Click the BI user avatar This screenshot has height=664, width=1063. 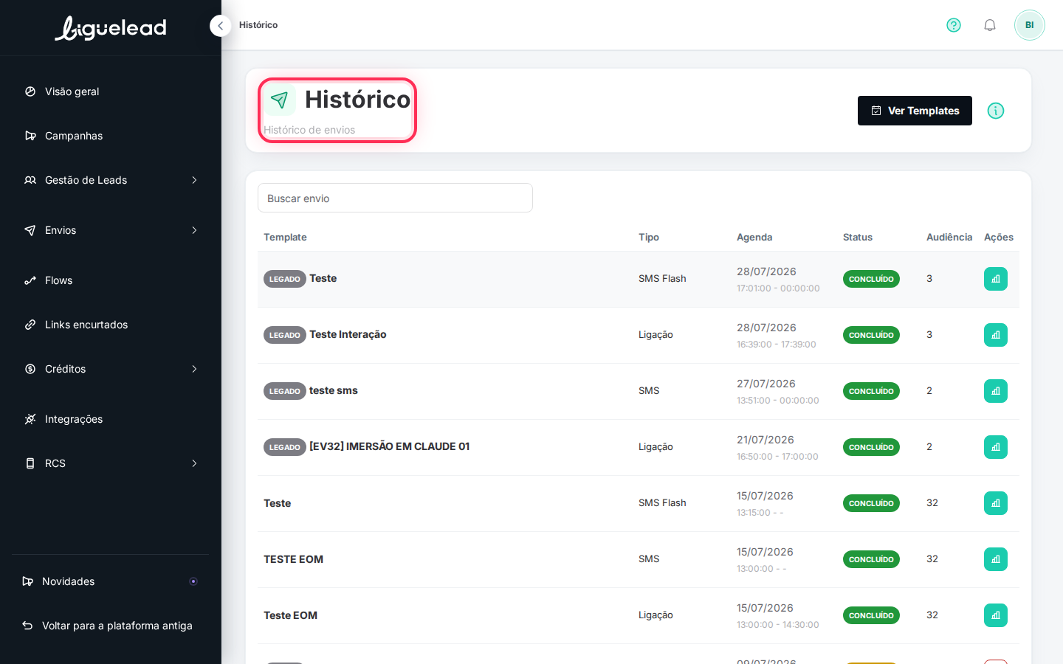[1029, 25]
